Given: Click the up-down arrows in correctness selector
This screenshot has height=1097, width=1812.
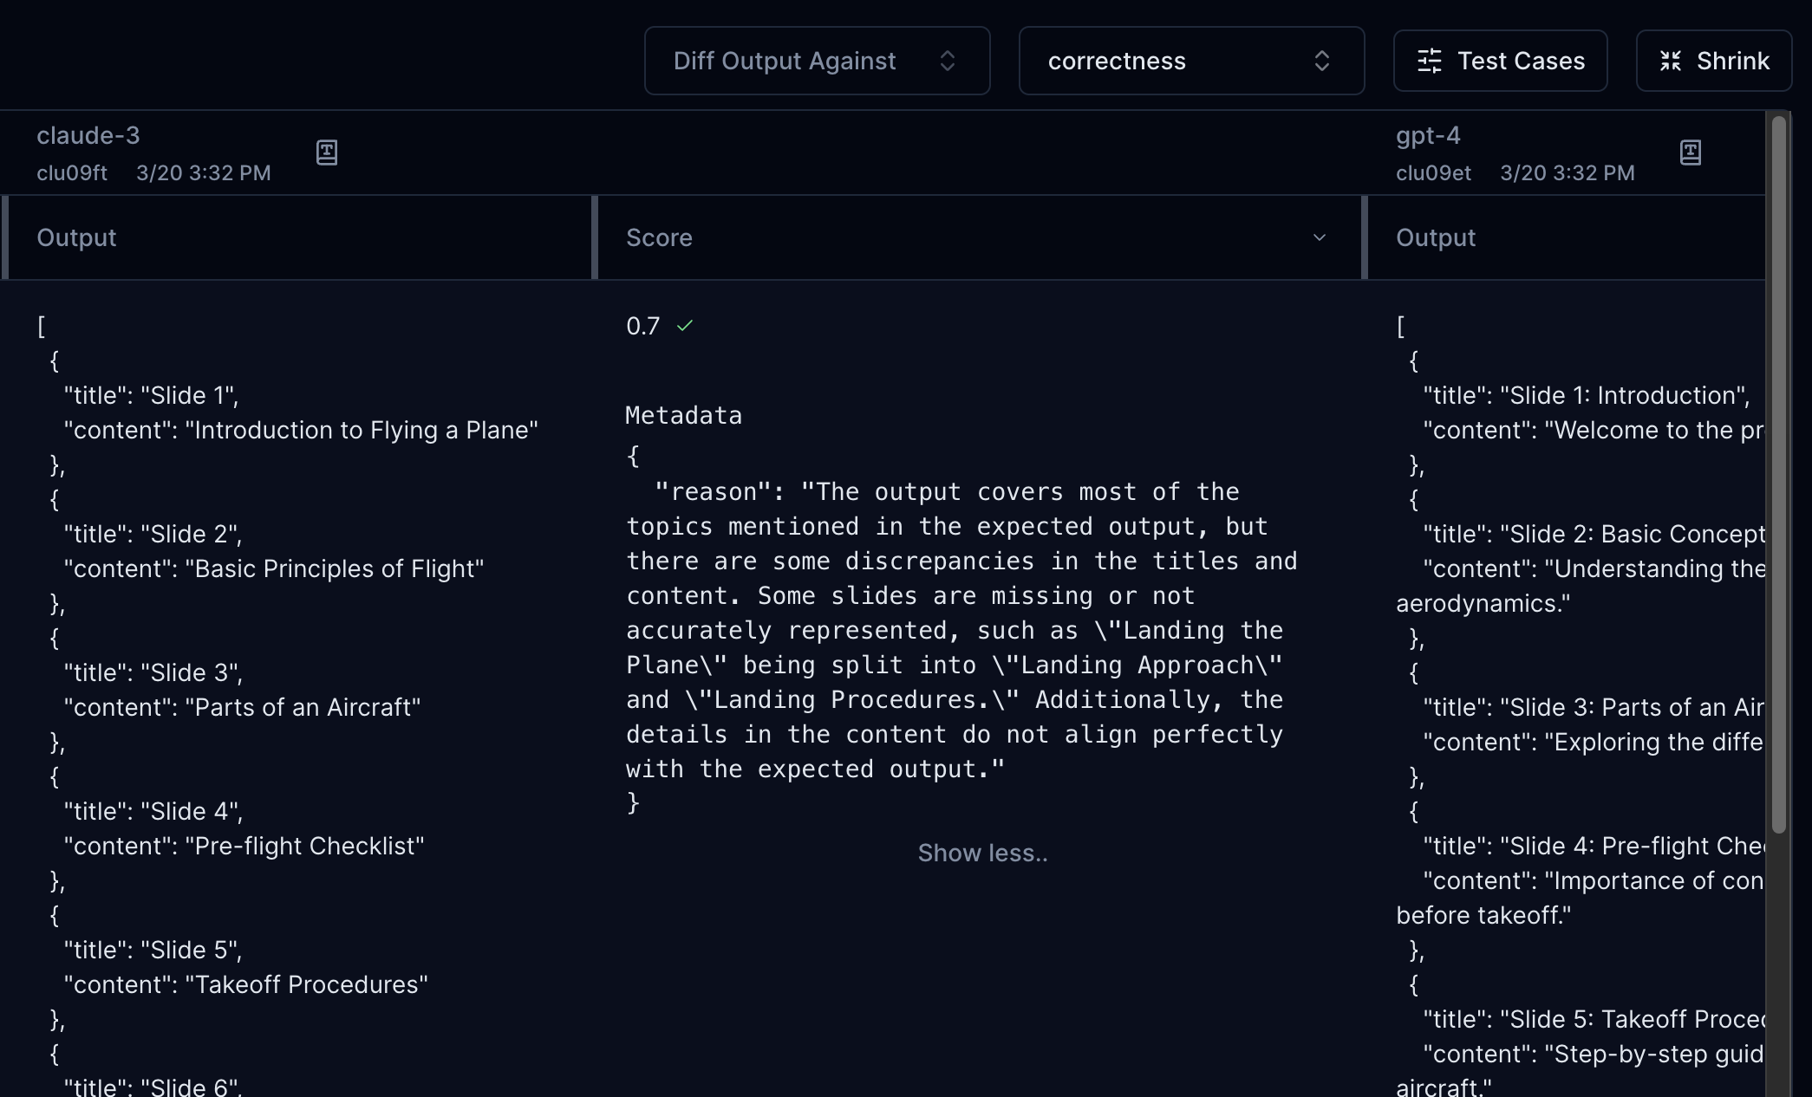Looking at the screenshot, I should pos(1322,61).
